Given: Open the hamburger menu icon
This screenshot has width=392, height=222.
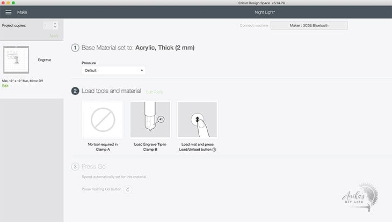Looking at the screenshot, I should [8, 12].
